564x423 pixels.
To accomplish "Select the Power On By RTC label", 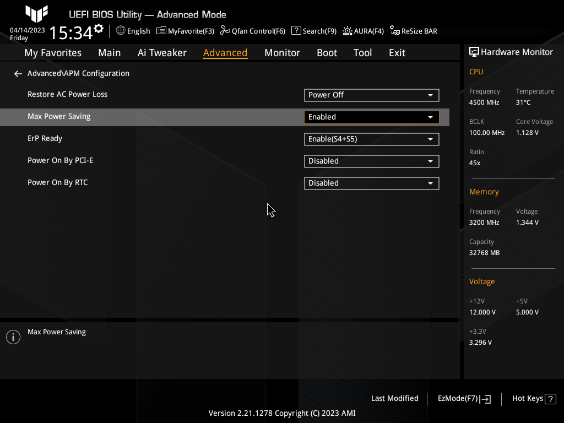I will [57, 183].
